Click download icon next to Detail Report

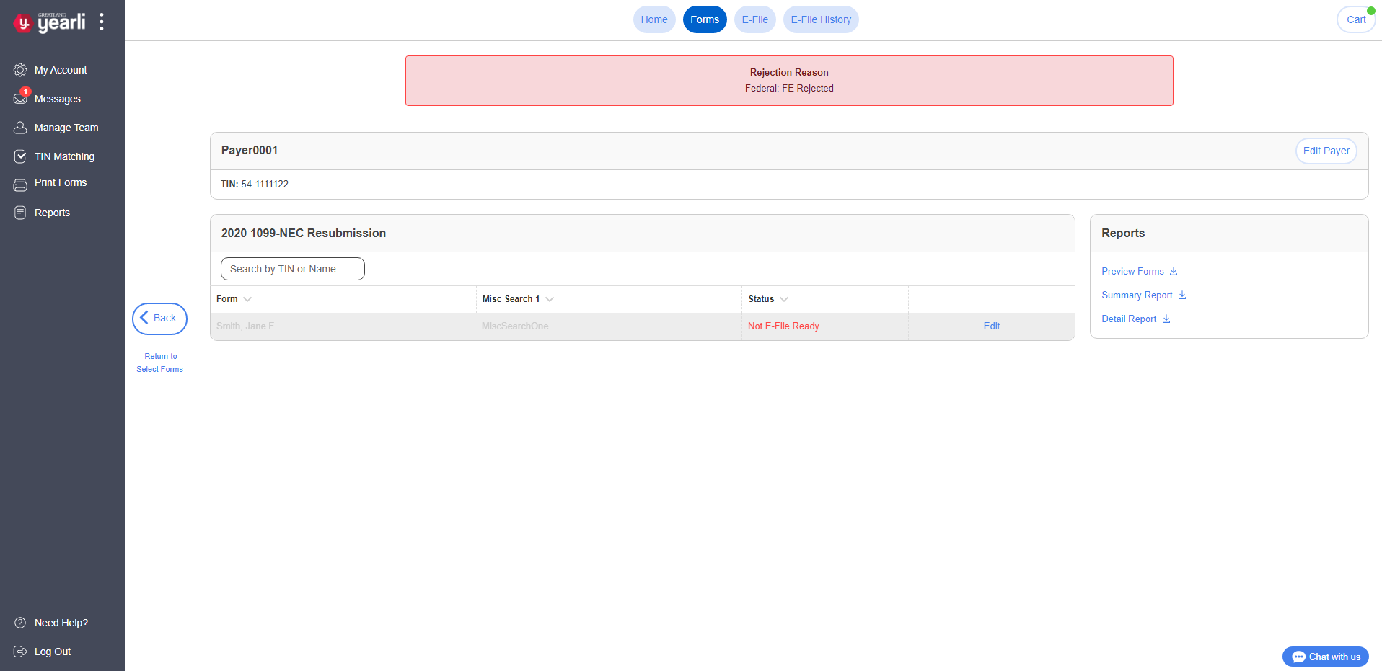1166,319
